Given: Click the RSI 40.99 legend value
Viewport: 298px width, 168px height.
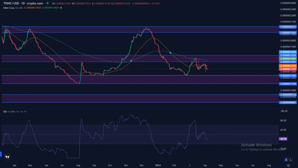Looking at the screenshot, I should pyautogui.click(x=23, y=112).
